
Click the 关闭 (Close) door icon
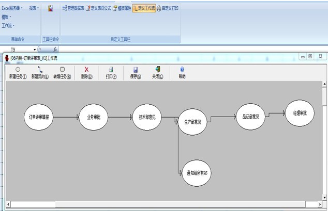click(x=157, y=69)
